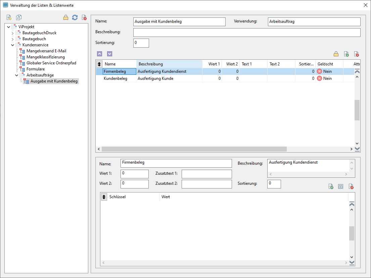This screenshot has height=278, width=371.
Task: Open the Mangelklassifizierung list
Action: pos(45,57)
